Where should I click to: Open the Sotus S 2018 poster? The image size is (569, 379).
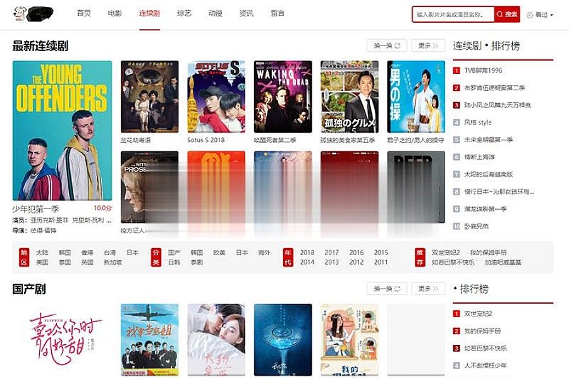216,97
